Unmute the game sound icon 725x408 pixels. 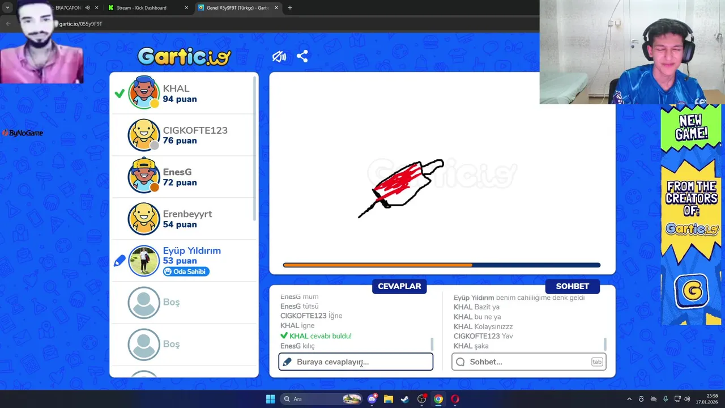pos(279,57)
